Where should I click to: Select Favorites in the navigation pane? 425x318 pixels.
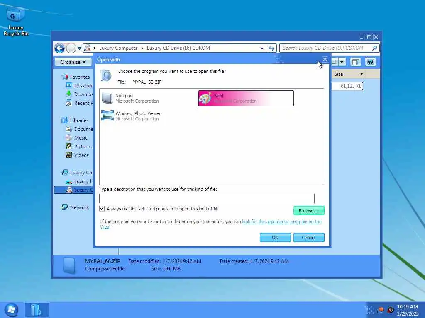tap(80, 77)
